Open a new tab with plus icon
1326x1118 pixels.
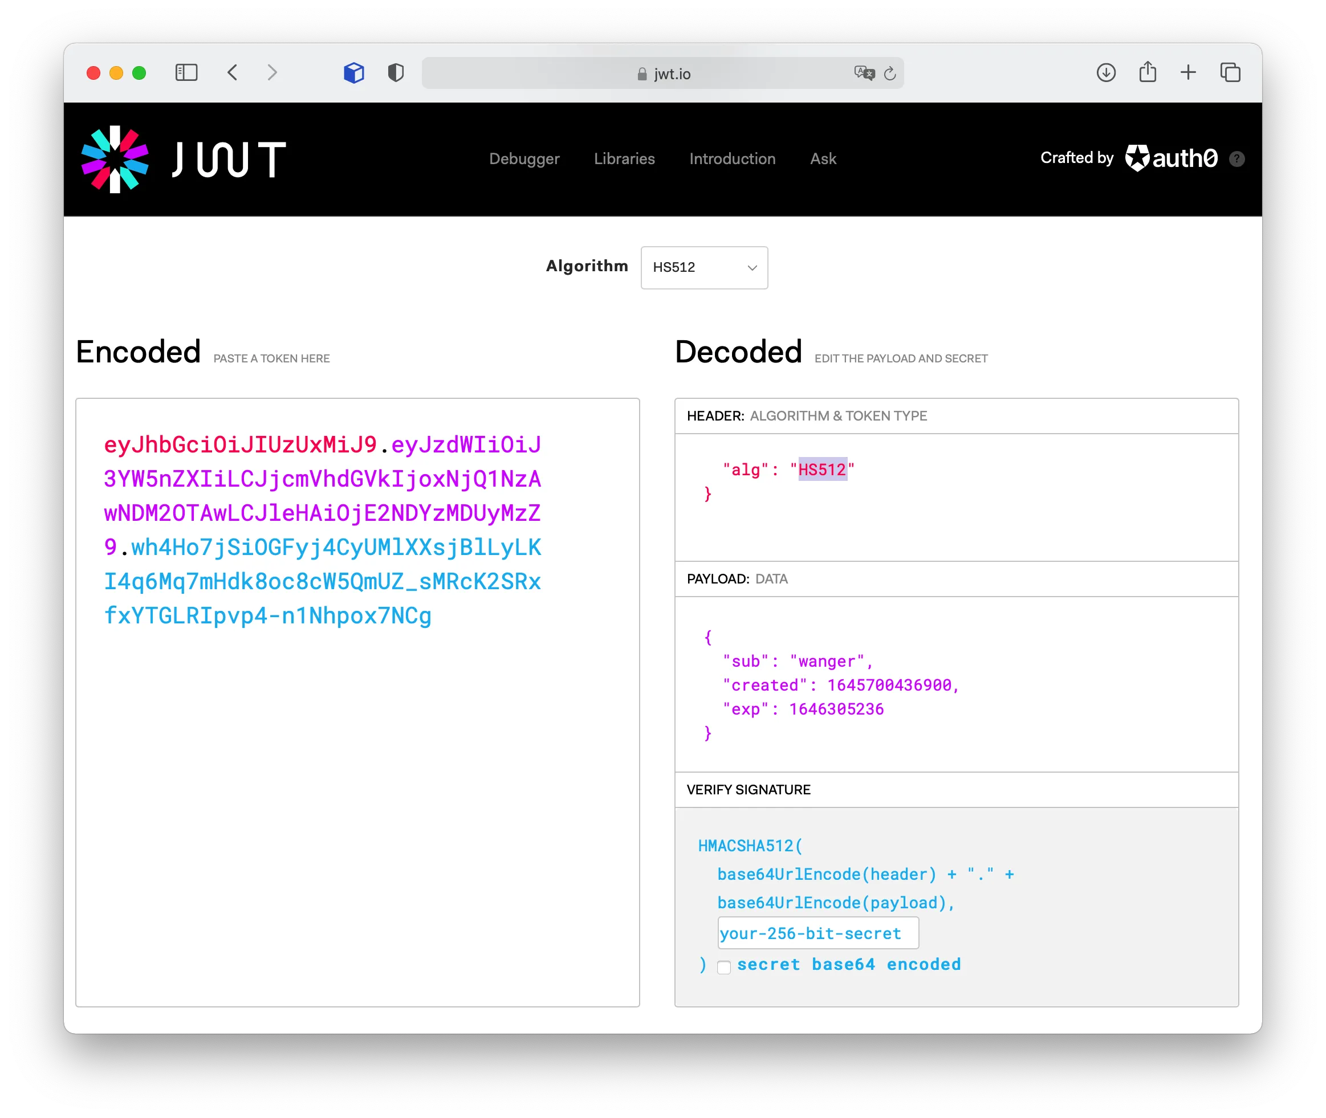(1189, 72)
